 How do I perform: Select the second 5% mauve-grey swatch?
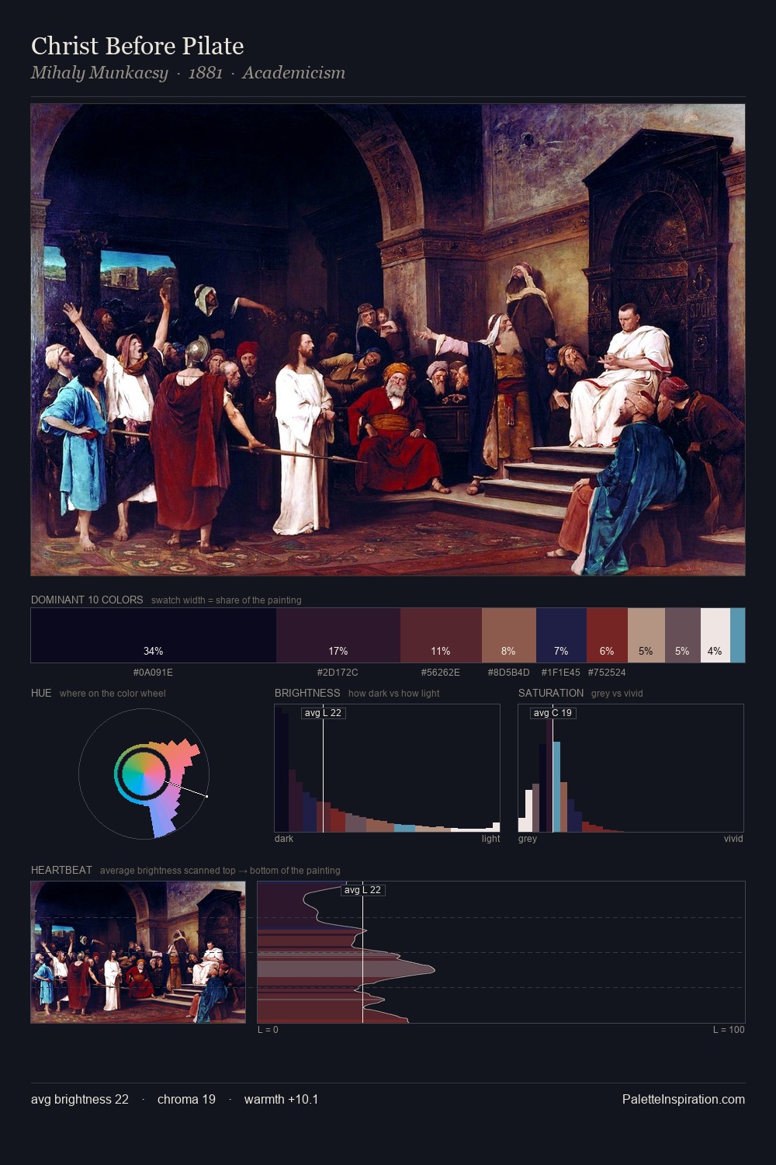[682, 635]
